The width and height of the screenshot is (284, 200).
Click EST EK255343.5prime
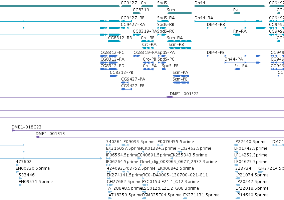point(172,158)
